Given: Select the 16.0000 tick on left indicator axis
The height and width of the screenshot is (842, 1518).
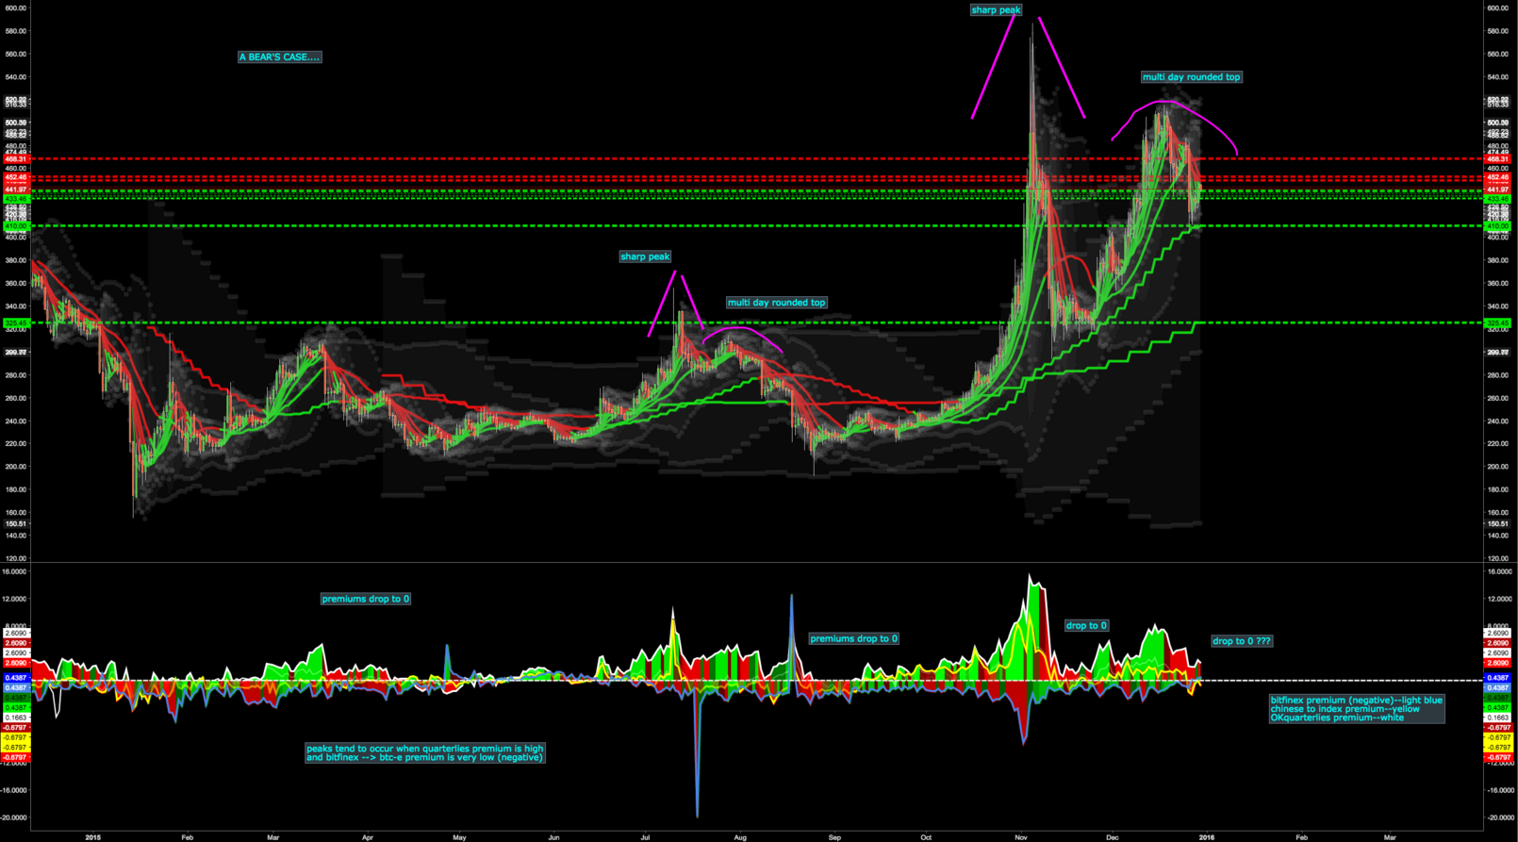Looking at the screenshot, I should click(x=16, y=571).
